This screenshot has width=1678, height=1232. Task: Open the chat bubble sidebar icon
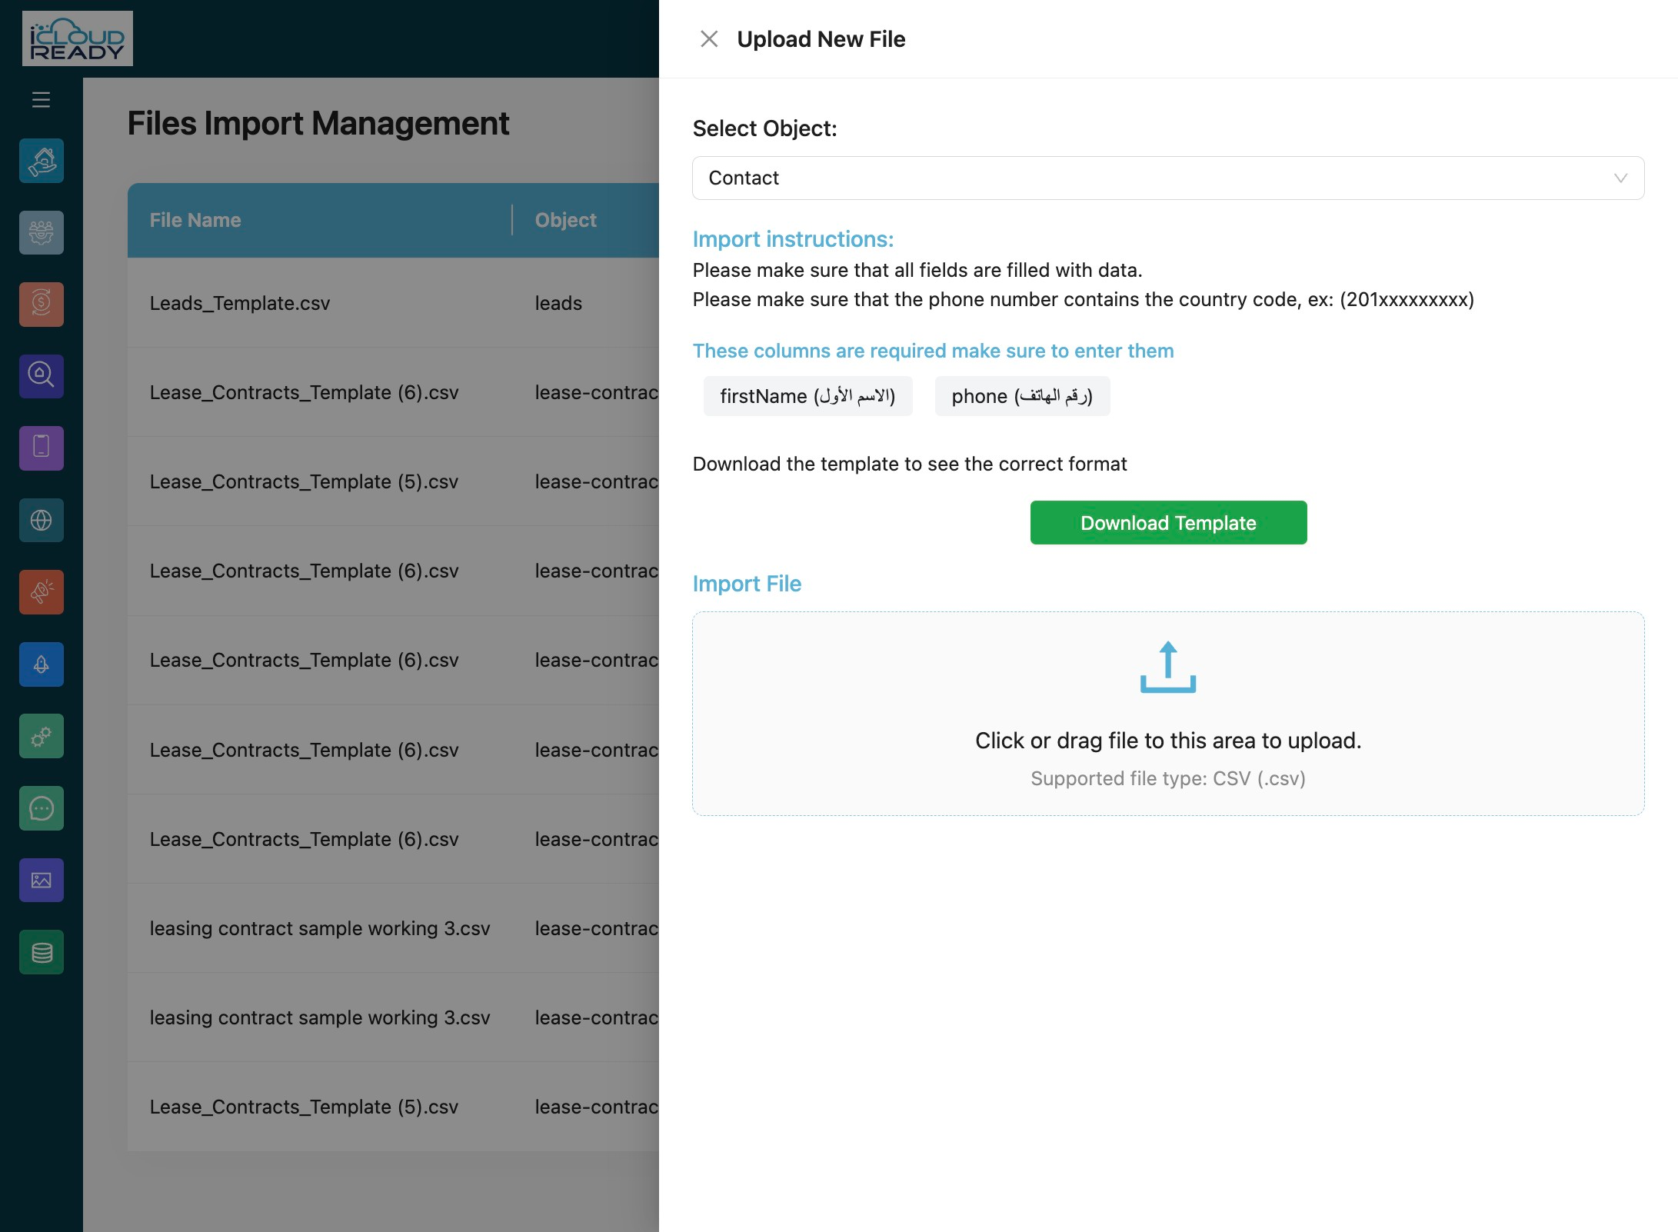click(42, 808)
